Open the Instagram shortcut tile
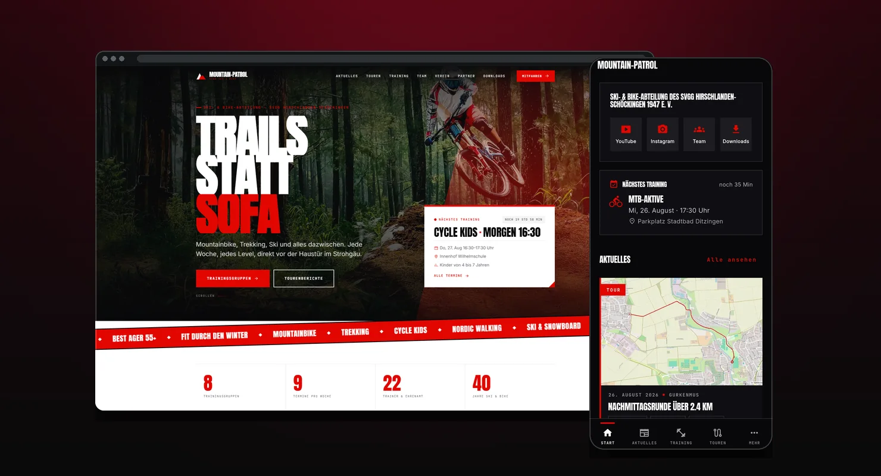The image size is (881, 476). [x=663, y=134]
